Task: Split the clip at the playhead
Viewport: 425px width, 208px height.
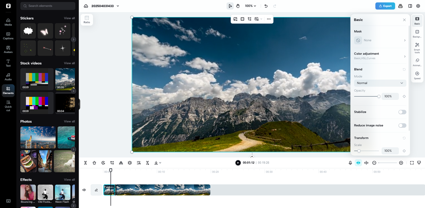Action: pos(85,163)
